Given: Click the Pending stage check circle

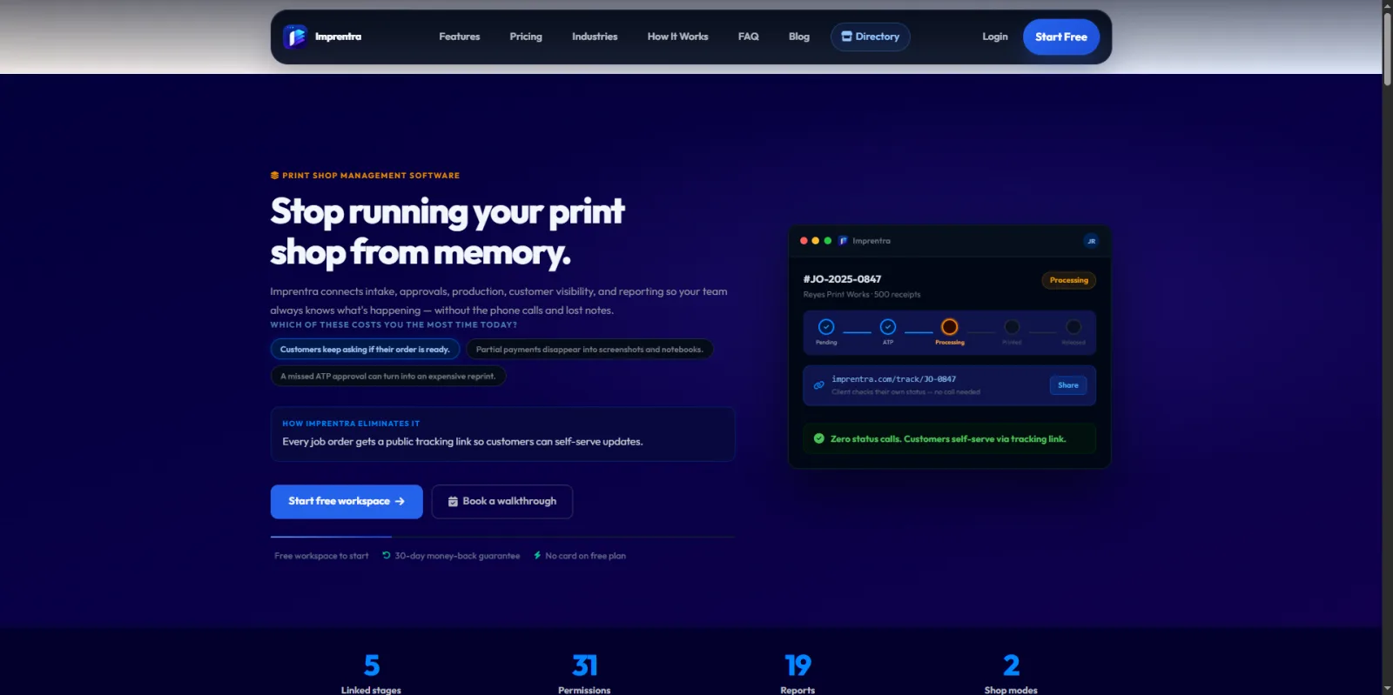Looking at the screenshot, I should (x=826, y=327).
